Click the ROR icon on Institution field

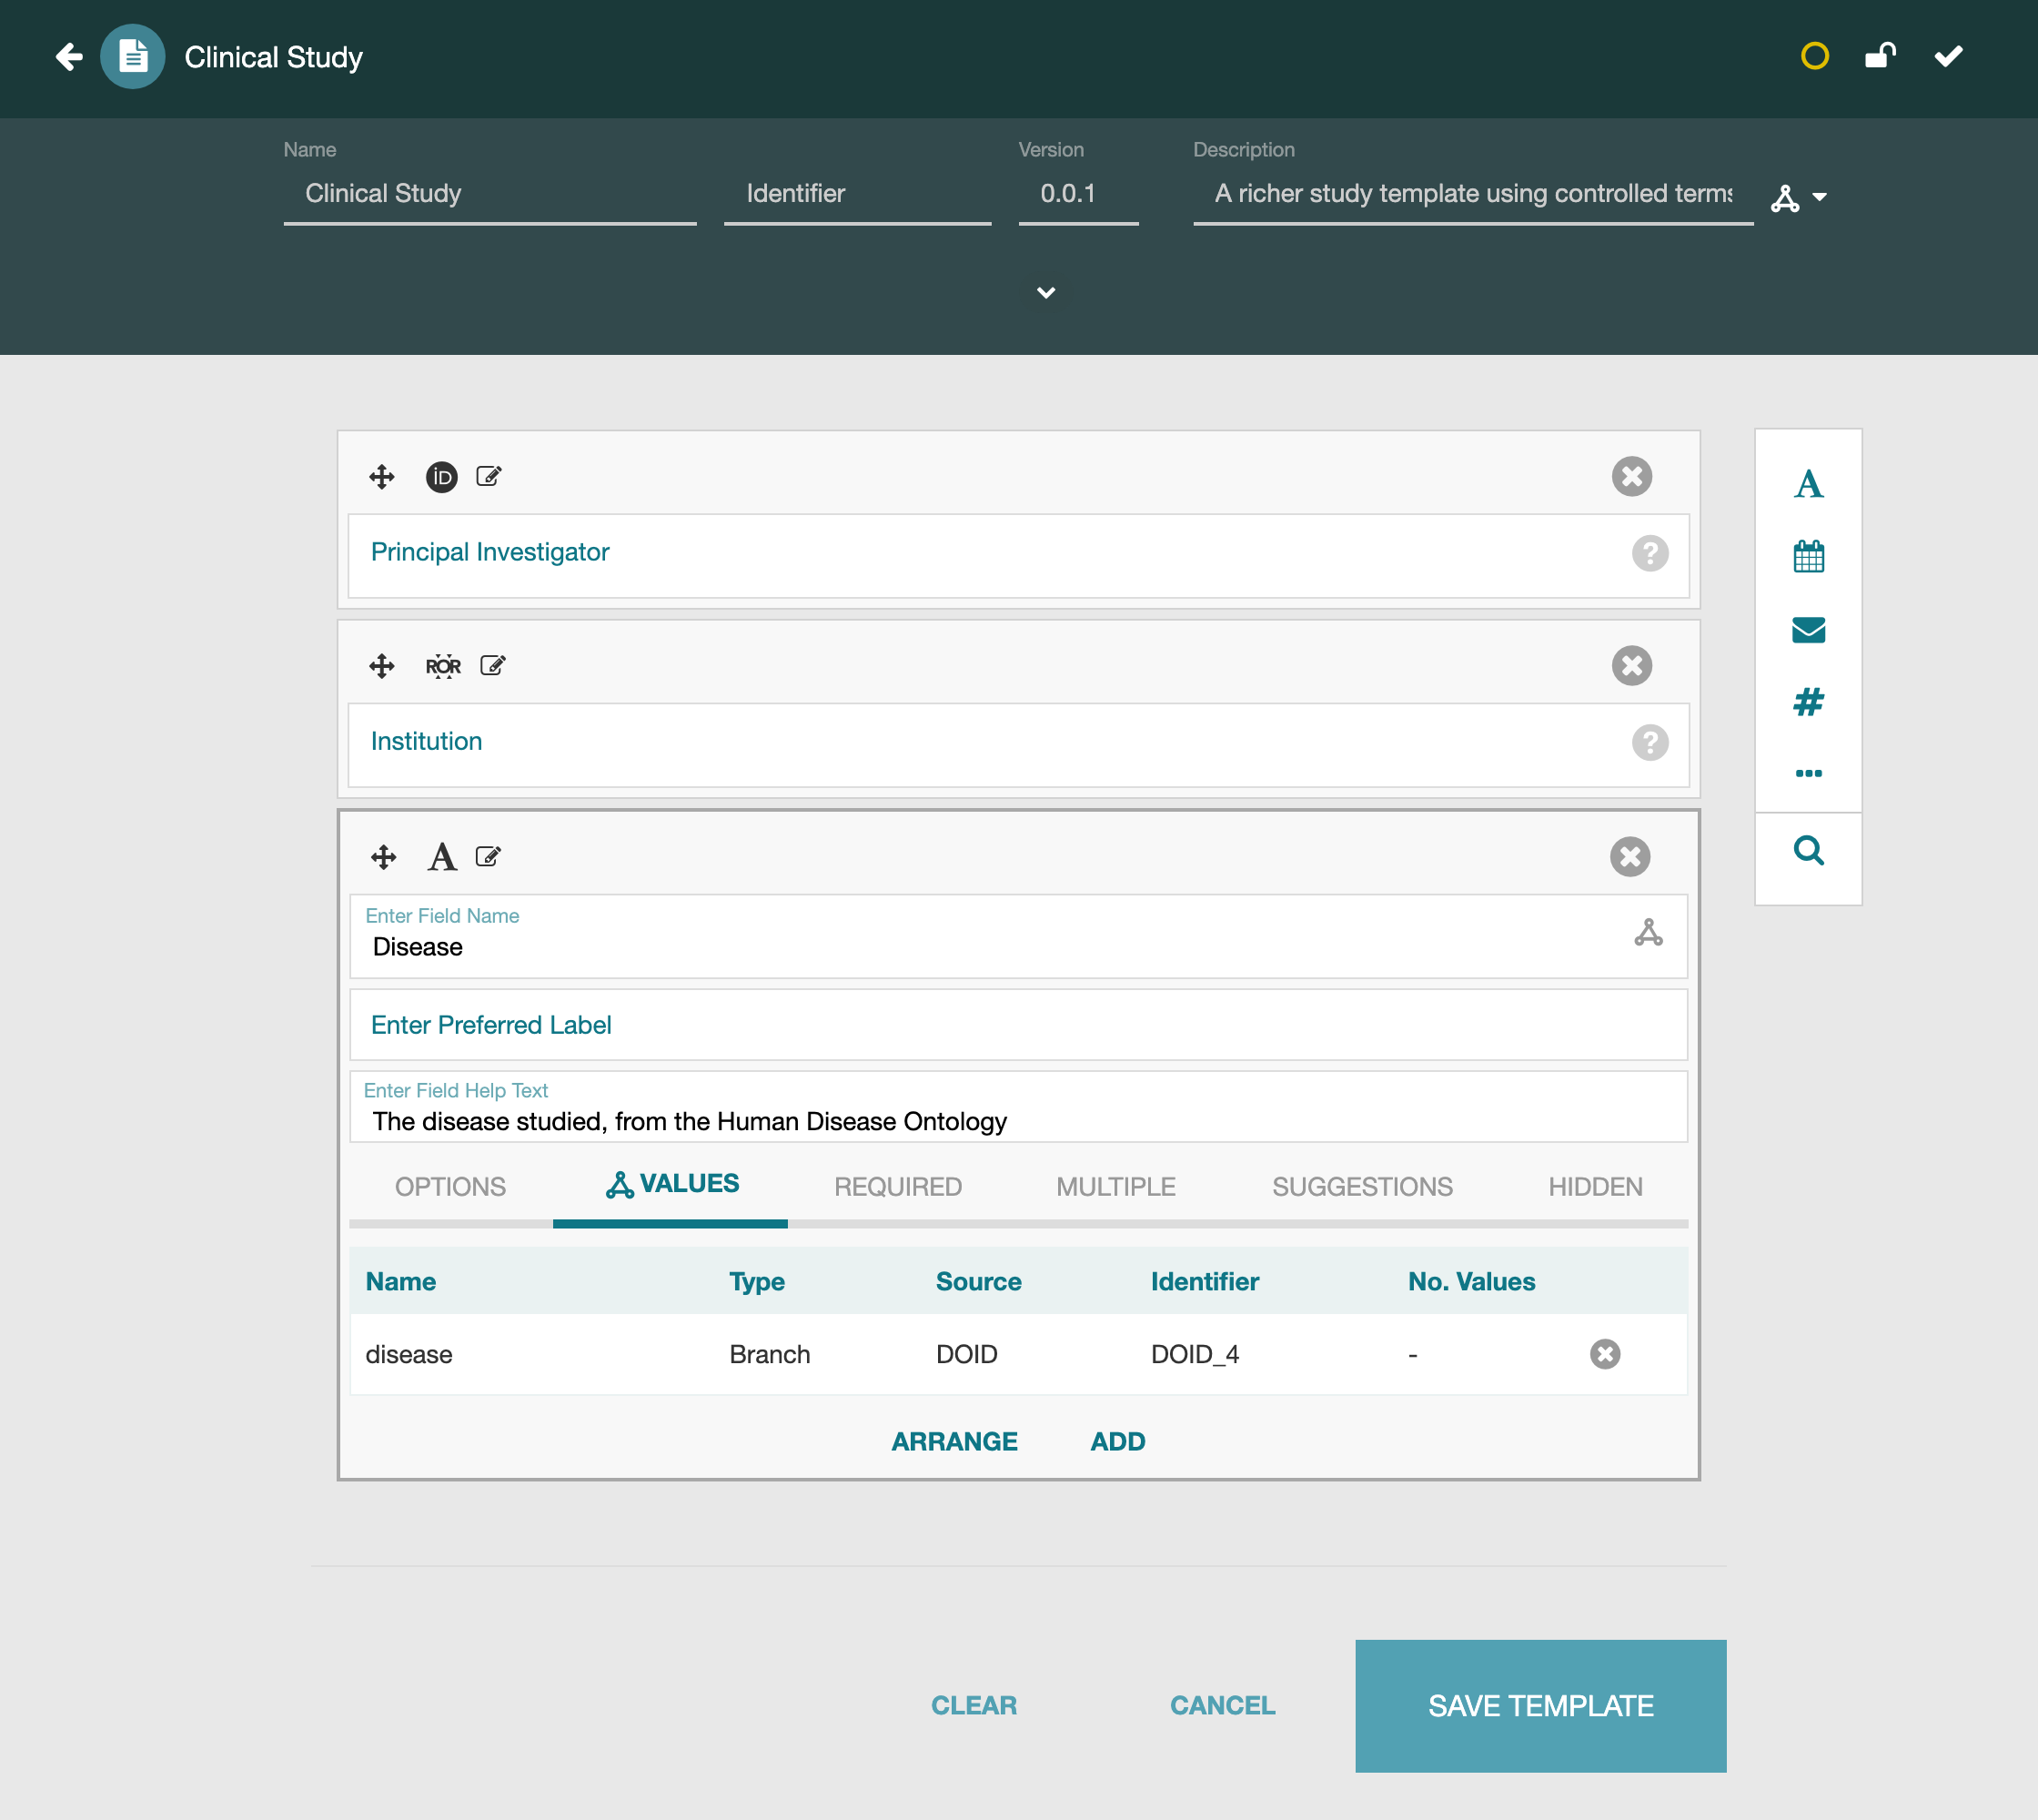pyautogui.click(x=443, y=666)
